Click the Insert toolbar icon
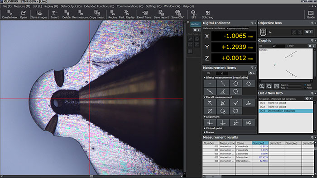The height and width of the screenshot is (178, 317). click(x=55, y=14)
